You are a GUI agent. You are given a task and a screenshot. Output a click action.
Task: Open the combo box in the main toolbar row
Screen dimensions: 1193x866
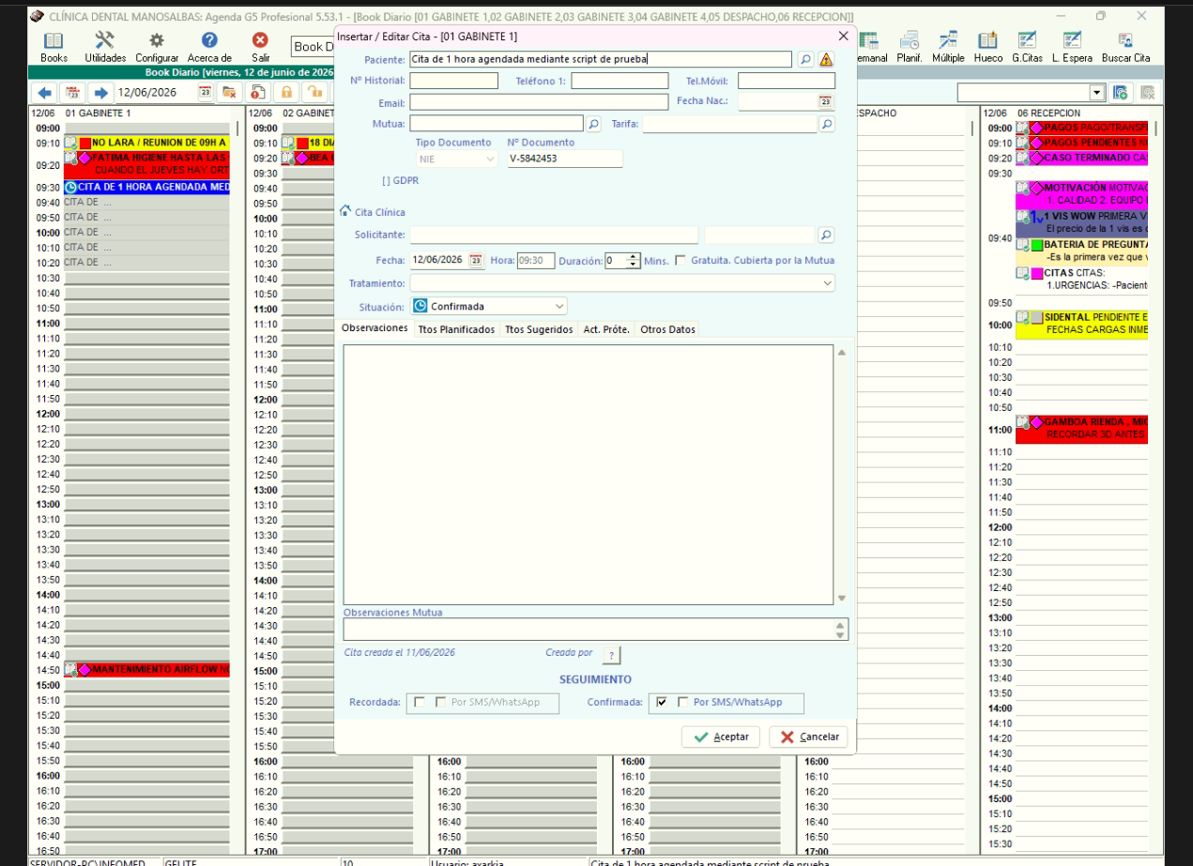click(1096, 93)
